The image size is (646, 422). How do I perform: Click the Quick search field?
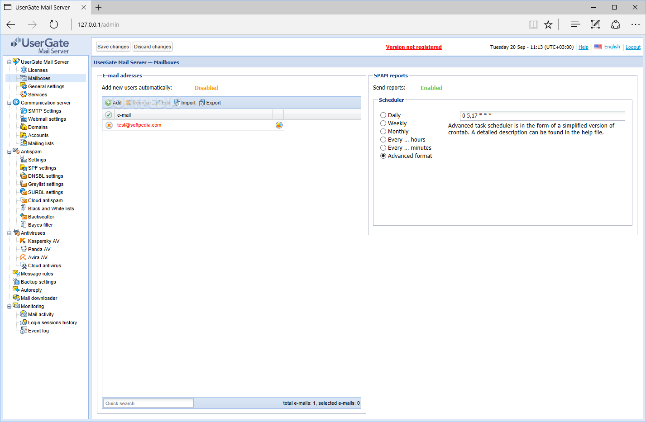click(x=148, y=403)
